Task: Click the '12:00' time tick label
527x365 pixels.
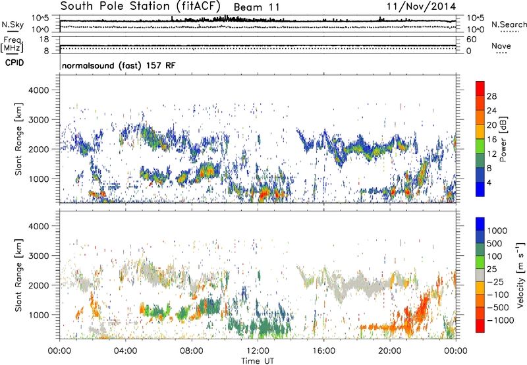Action: tap(258, 351)
